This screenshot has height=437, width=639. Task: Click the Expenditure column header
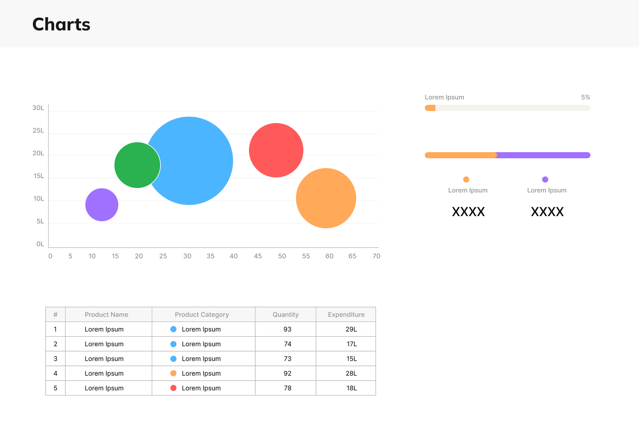[346, 315]
